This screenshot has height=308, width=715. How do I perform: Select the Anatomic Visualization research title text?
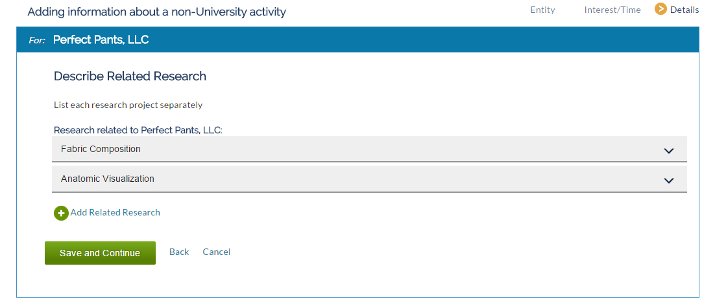[x=108, y=179]
